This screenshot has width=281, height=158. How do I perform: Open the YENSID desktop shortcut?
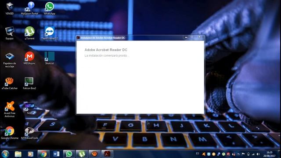tap(10, 8)
